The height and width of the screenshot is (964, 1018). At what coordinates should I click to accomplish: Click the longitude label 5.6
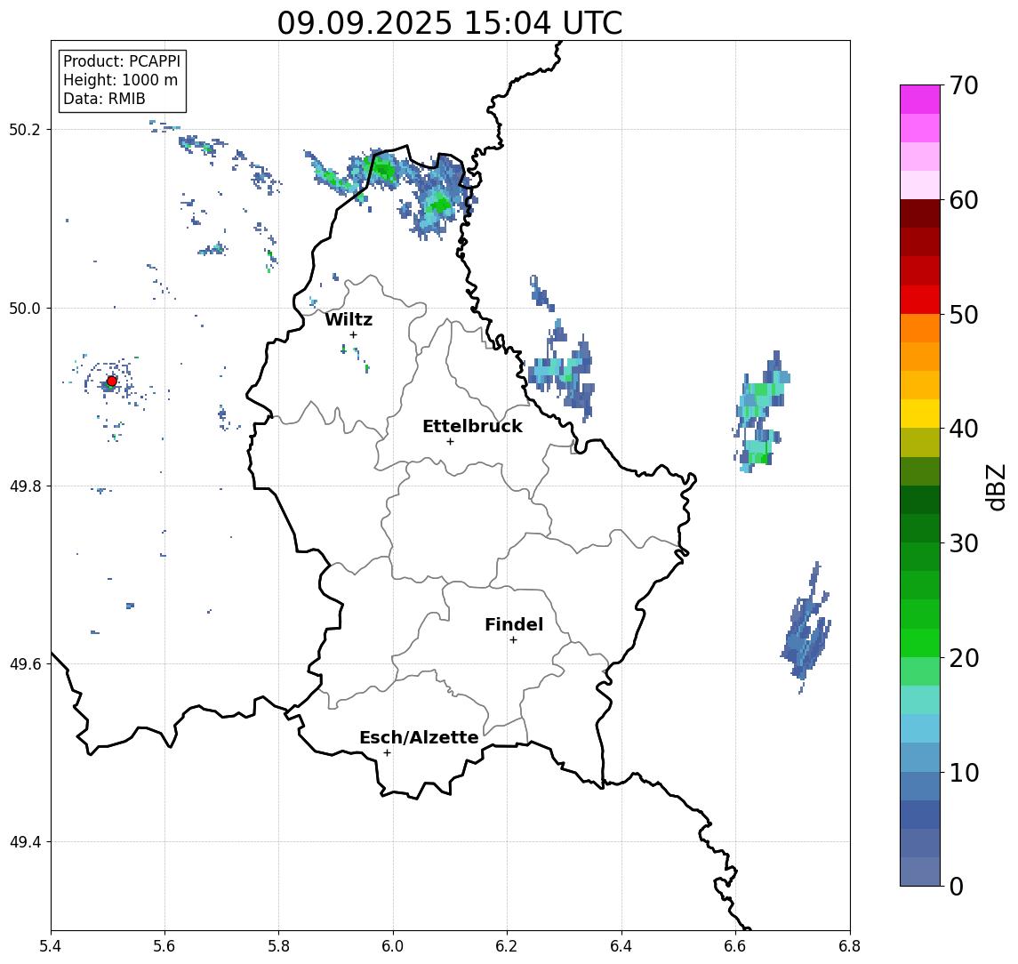(164, 946)
